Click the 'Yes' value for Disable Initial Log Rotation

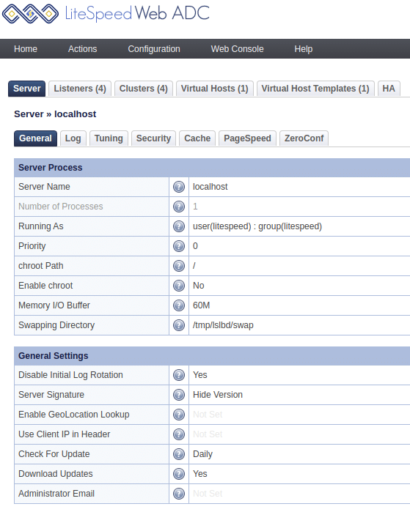click(x=200, y=375)
